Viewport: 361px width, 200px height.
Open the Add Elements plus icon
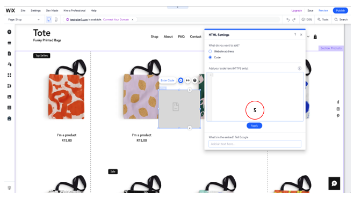9,32
